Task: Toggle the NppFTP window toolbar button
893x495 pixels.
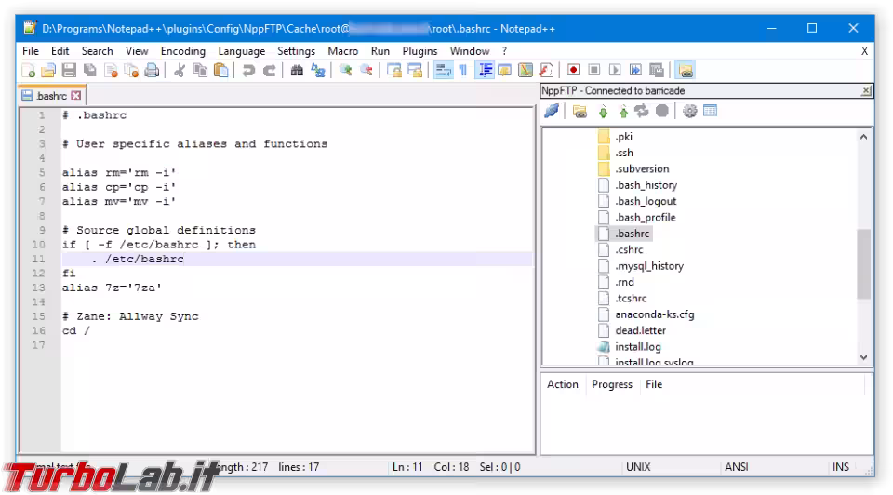Action: (686, 70)
